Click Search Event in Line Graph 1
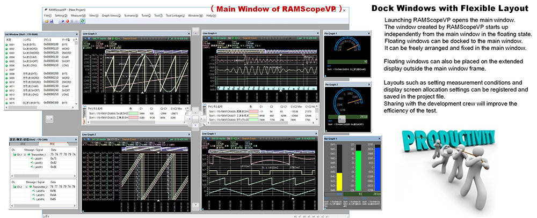Image resolution: width=537 pixels, height=218 pixels. point(250,139)
